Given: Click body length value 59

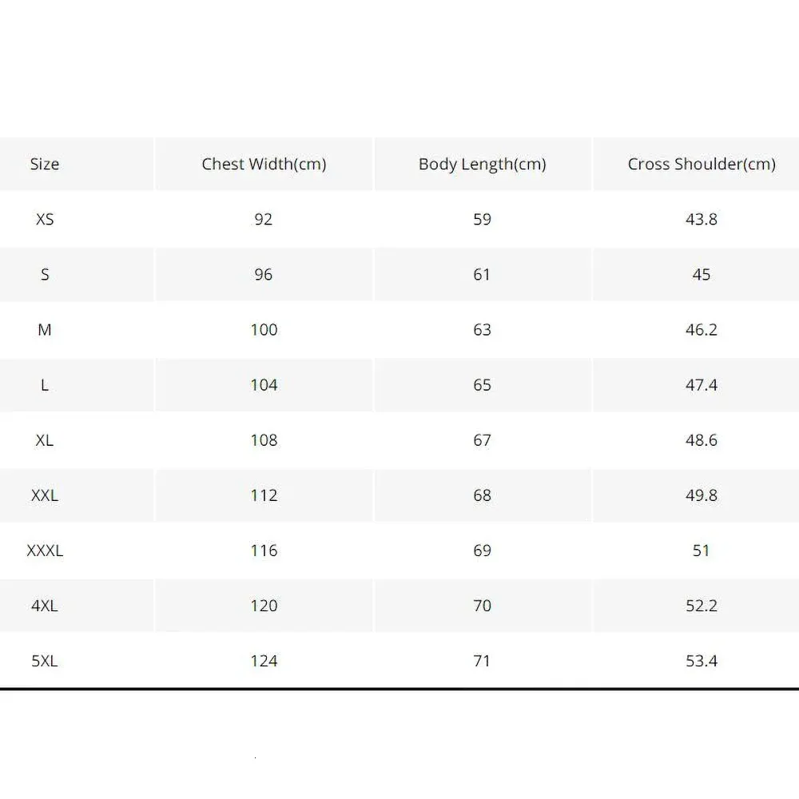Looking at the screenshot, I should [x=482, y=219].
